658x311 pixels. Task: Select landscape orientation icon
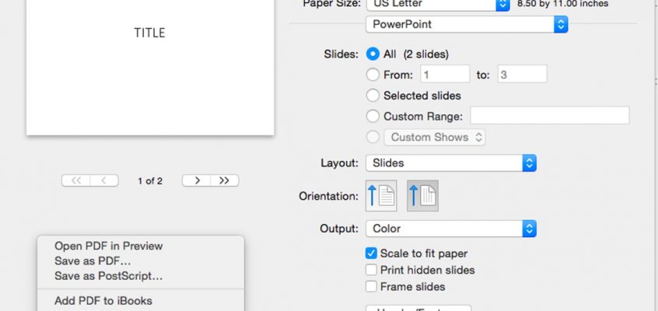(x=422, y=196)
